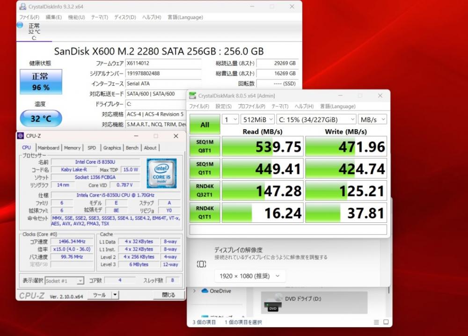
Task: Click the OneDrive cloud icon in Explorer
Action: pyautogui.click(x=205, y=291)
